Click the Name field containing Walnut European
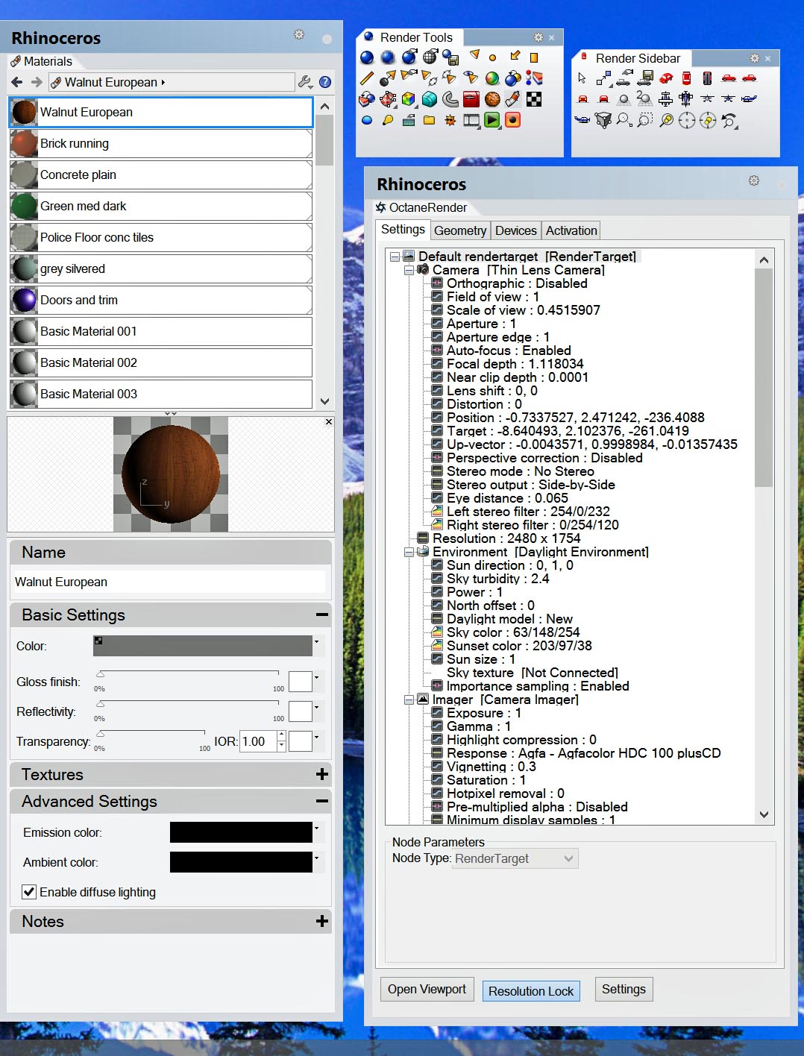Image resolution: width=804 pixels, height=1056 pixels. point(169,582)
